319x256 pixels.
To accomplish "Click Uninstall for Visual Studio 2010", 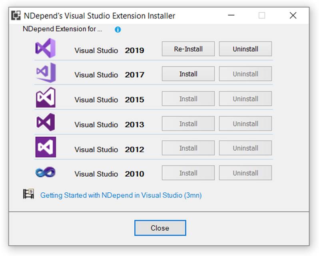I will [x=245, y=173].
